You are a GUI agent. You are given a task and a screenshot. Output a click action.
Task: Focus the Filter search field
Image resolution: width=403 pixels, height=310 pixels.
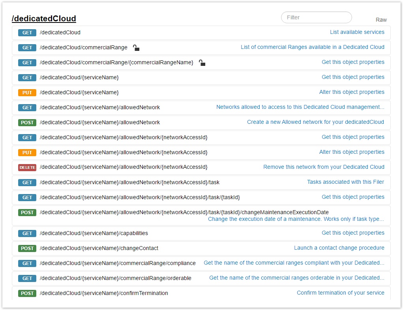coord(316,17)
